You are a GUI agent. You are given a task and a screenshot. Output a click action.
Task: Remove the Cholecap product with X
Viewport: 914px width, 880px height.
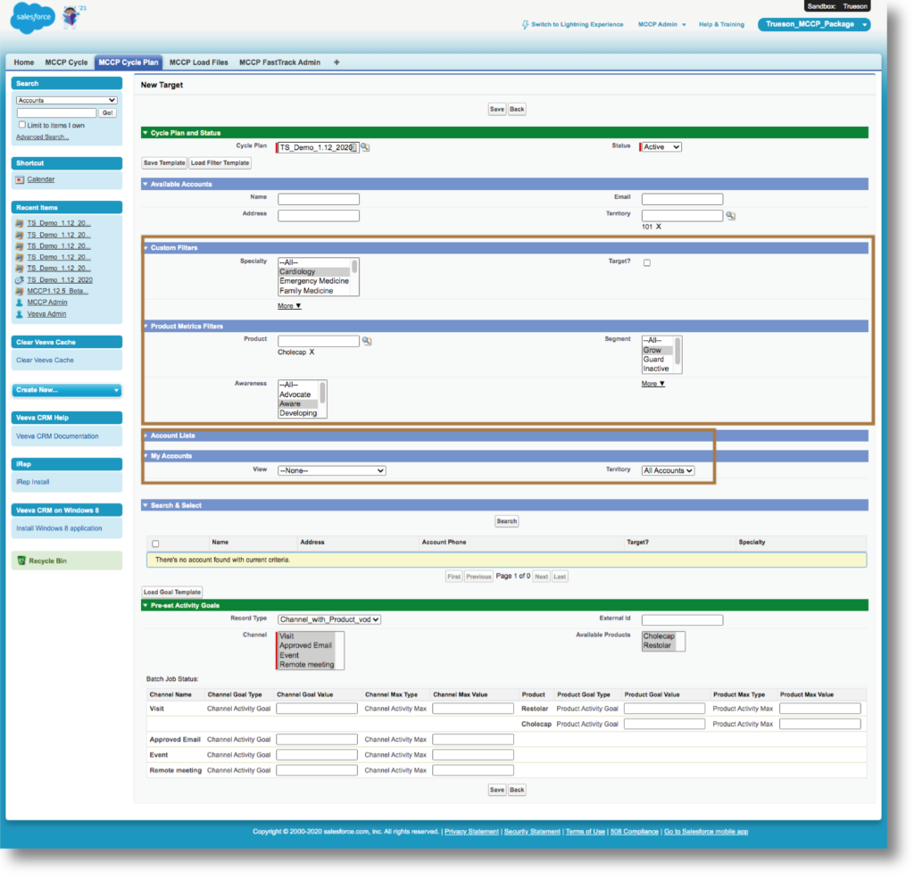coord(312,352)
